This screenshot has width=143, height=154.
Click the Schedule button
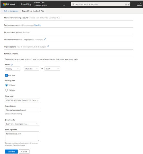click(x=11, y=151)
